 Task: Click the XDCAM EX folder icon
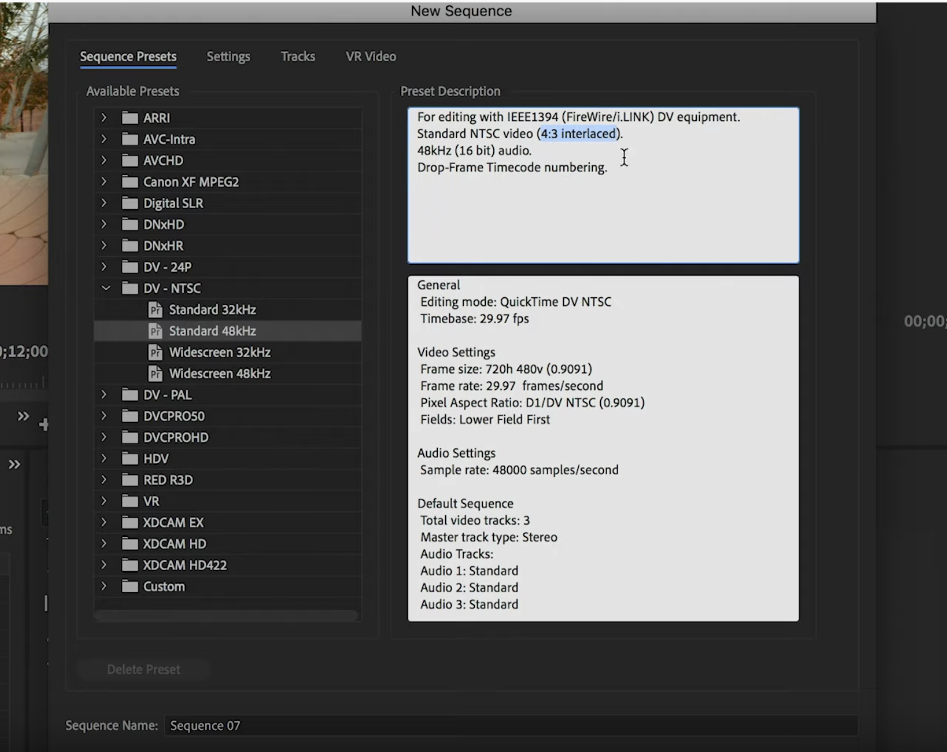130,523
